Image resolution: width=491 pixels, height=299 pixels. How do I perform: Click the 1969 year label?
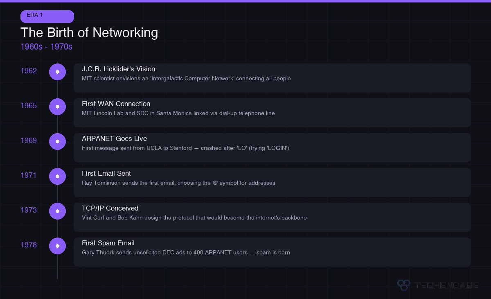29,140
